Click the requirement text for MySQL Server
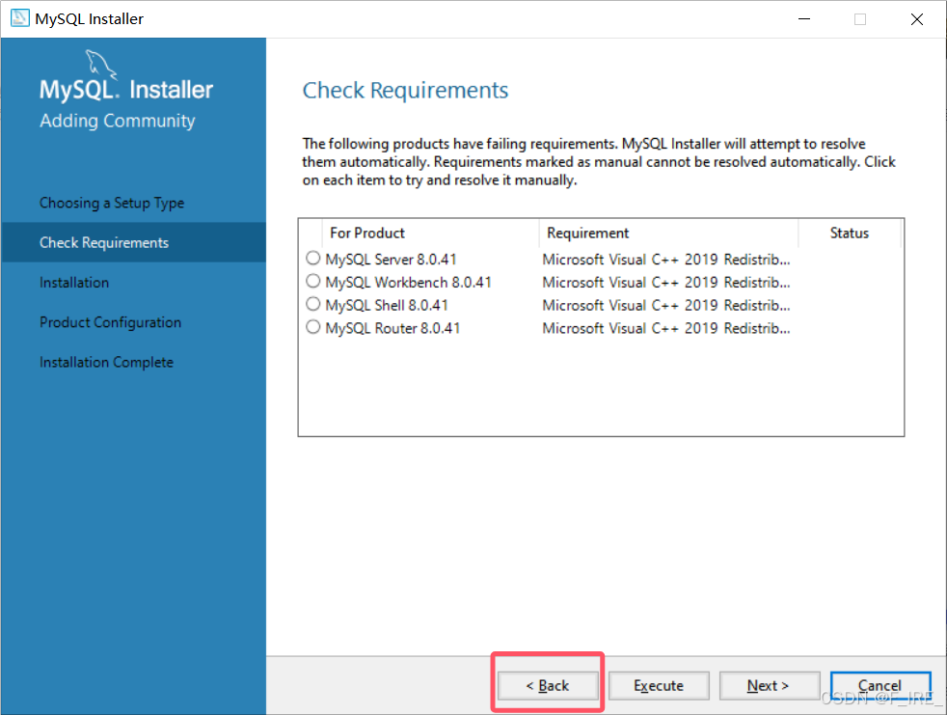Viewport: 947px width, 715px height. (666, 260)
